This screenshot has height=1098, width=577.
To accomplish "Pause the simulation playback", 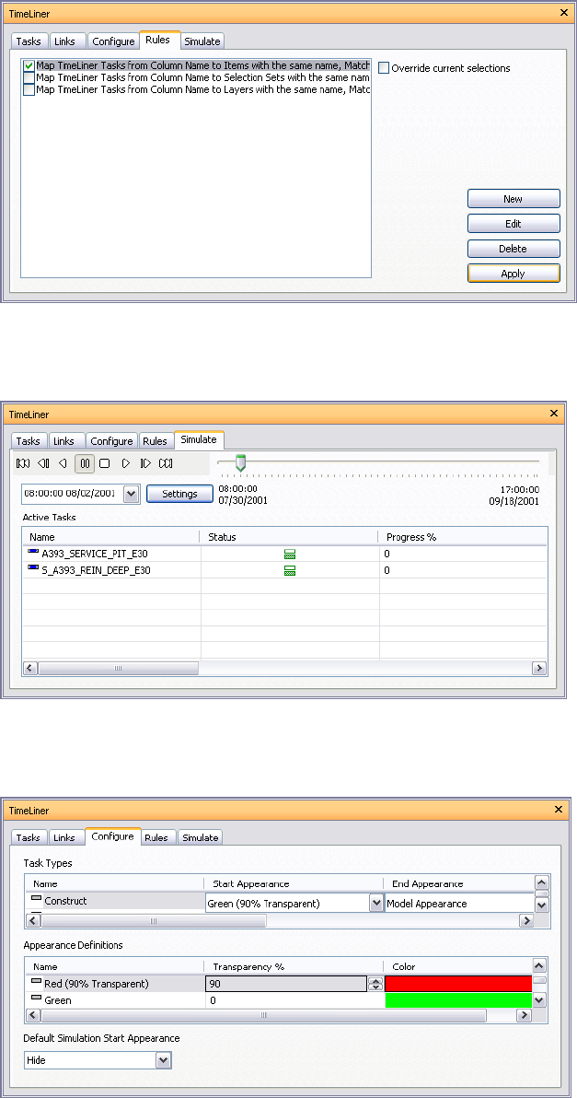I will 84,462.
